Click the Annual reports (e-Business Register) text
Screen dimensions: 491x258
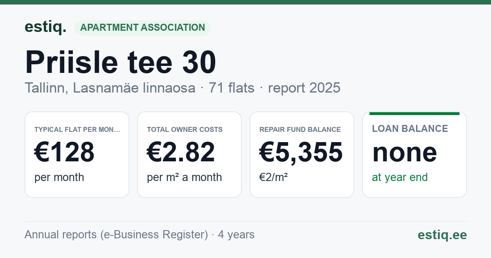pos(116,235)
